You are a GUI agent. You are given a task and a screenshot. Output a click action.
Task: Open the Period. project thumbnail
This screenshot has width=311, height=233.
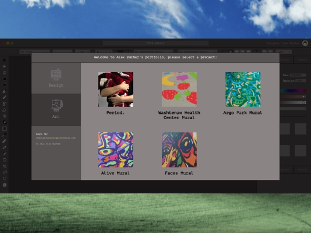coord(115,89)
